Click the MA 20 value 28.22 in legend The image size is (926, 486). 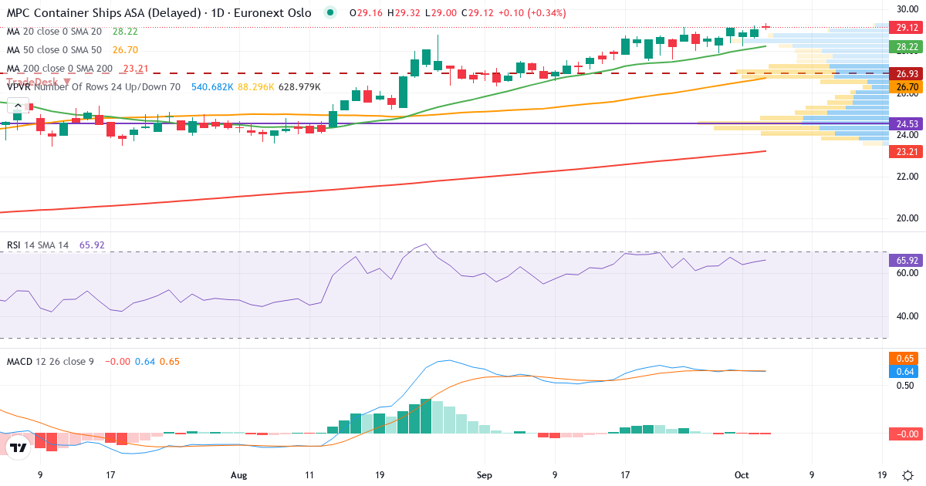click(125, 32)
